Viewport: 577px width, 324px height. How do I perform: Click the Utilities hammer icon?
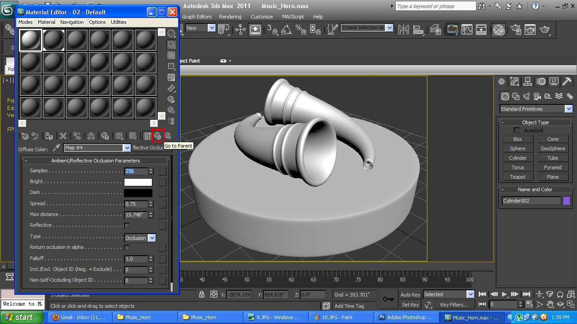(567, 81)
